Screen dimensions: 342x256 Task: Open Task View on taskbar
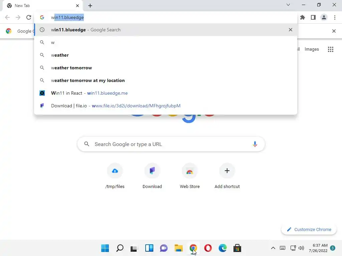click(x=134, y=248)
